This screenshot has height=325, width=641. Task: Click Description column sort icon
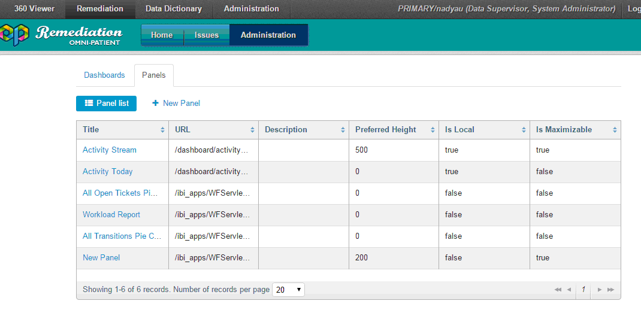(343, 130)
